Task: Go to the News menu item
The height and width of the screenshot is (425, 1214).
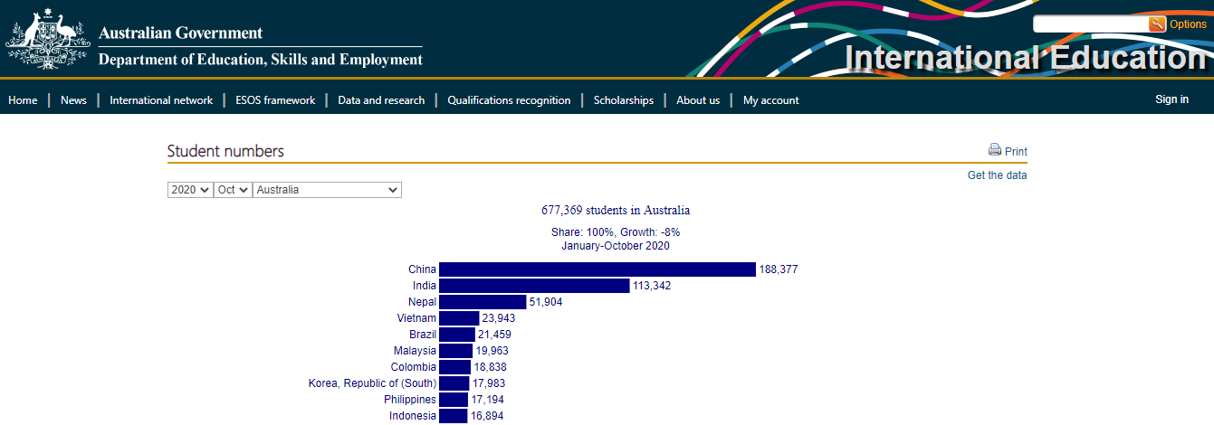Action: (x=73, y=100)
